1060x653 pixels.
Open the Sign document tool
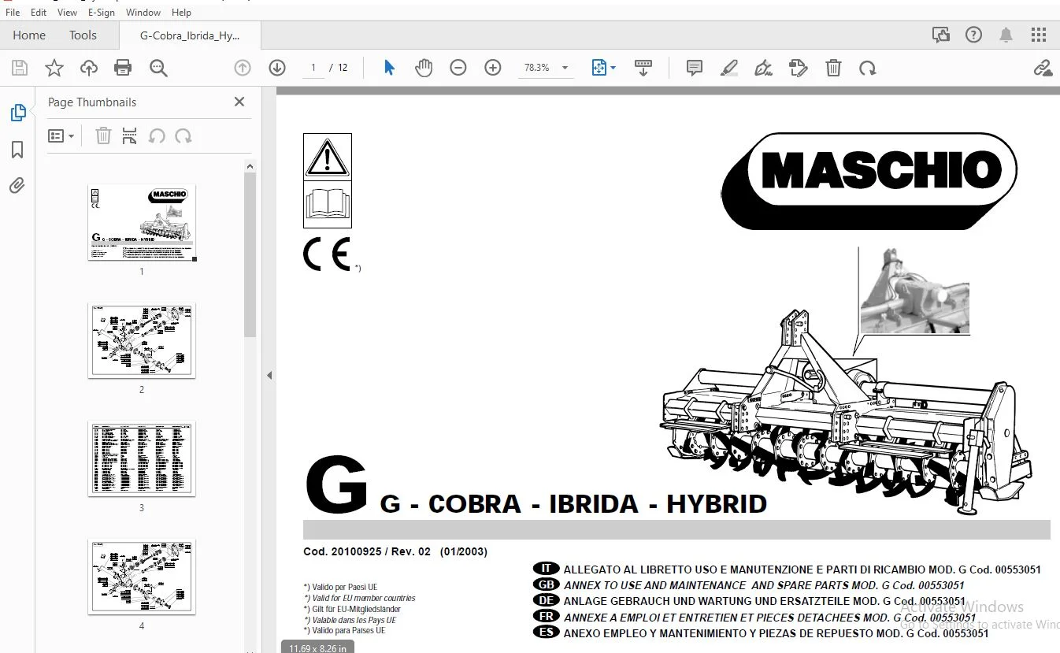pos(763,69)
